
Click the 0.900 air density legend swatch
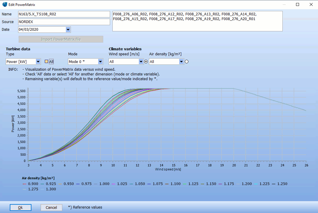tap(25, 184)
